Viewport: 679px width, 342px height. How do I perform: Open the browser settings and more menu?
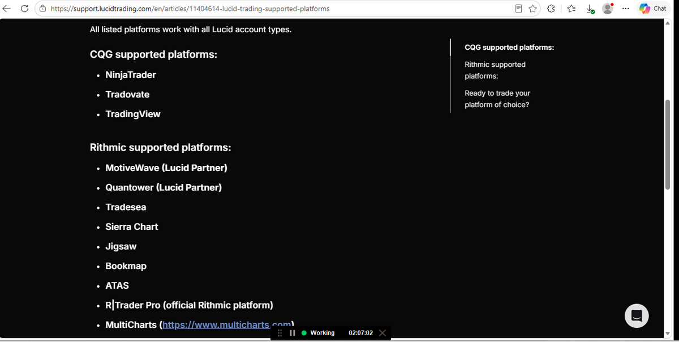(626, 8)
